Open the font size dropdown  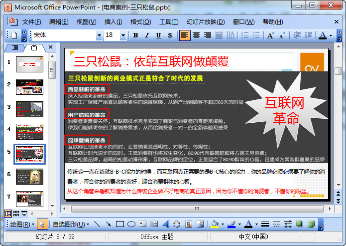(123, 35)
